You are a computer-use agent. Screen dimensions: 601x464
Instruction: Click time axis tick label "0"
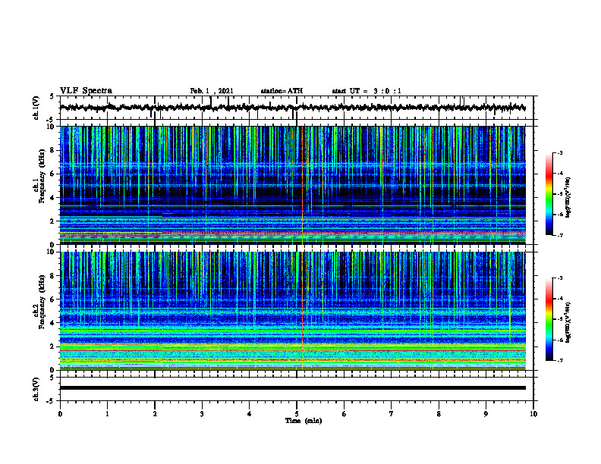pos(60,414)
